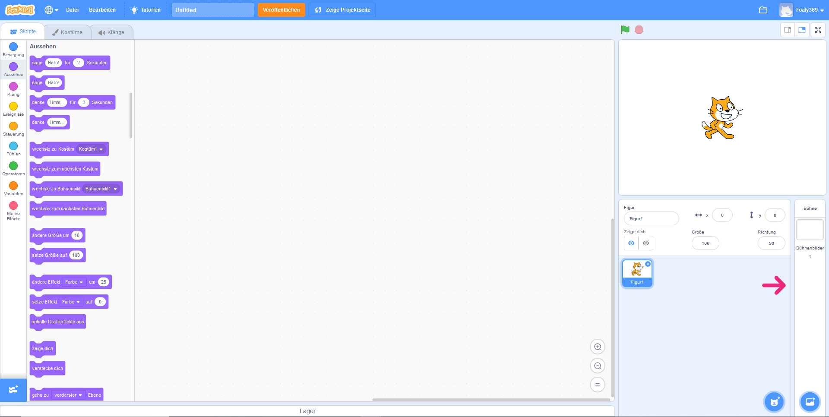Viewport: 829px width, 417px height.
Task: Open the language globe dropdown
Action: pos(51,10)
